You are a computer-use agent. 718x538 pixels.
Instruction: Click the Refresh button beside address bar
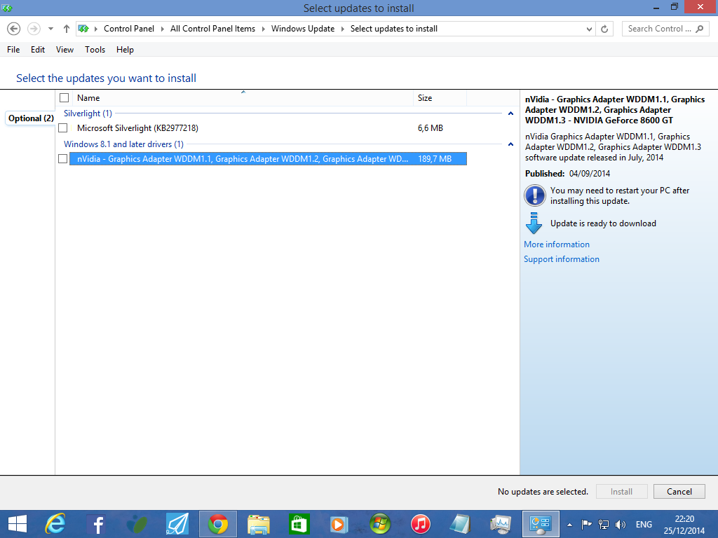click(605, 29)
